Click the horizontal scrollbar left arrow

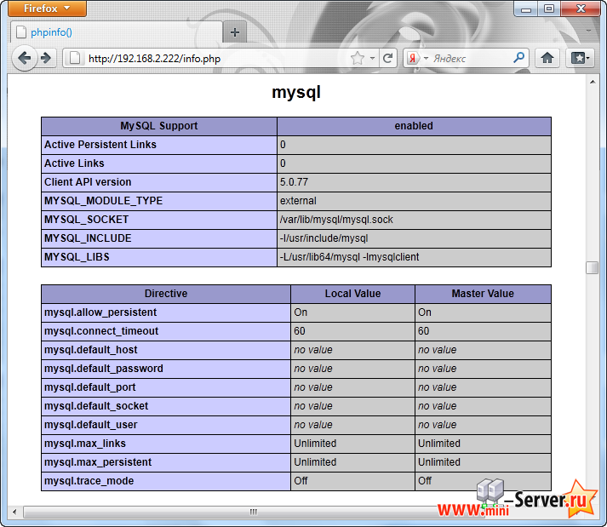pos(14,512)
